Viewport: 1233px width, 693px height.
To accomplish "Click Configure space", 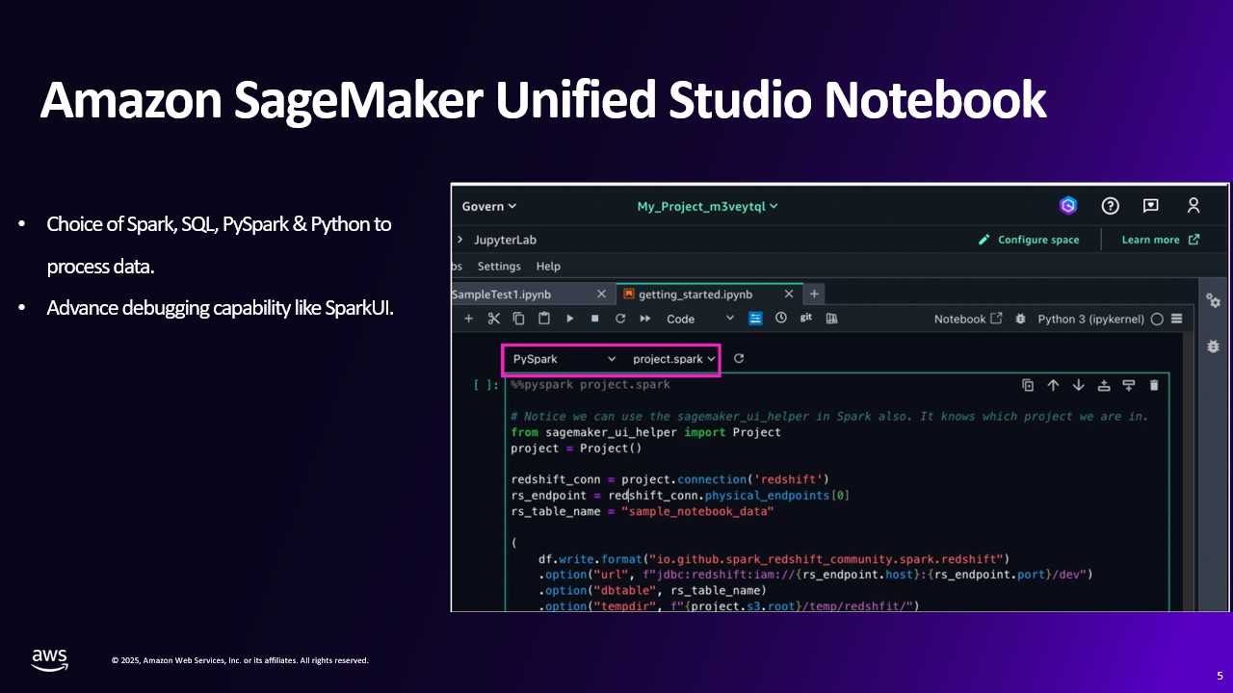I will tap(1029, 240).
